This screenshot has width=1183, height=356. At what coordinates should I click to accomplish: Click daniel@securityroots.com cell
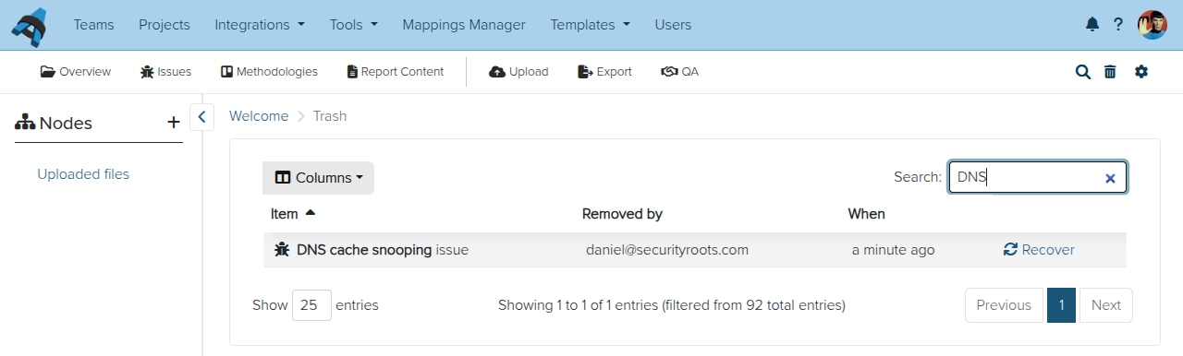point(667,250)
